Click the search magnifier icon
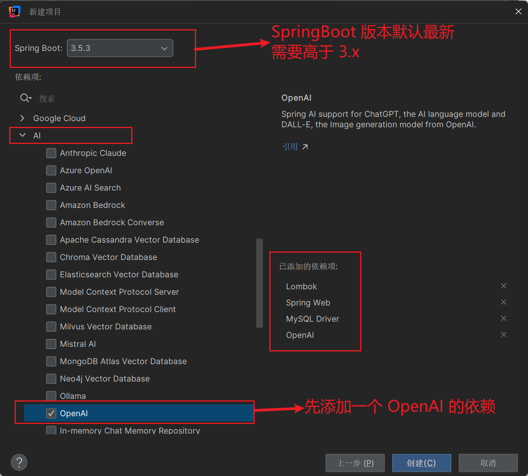The width and height of the screenshot is (528, 476). (25, 98)
